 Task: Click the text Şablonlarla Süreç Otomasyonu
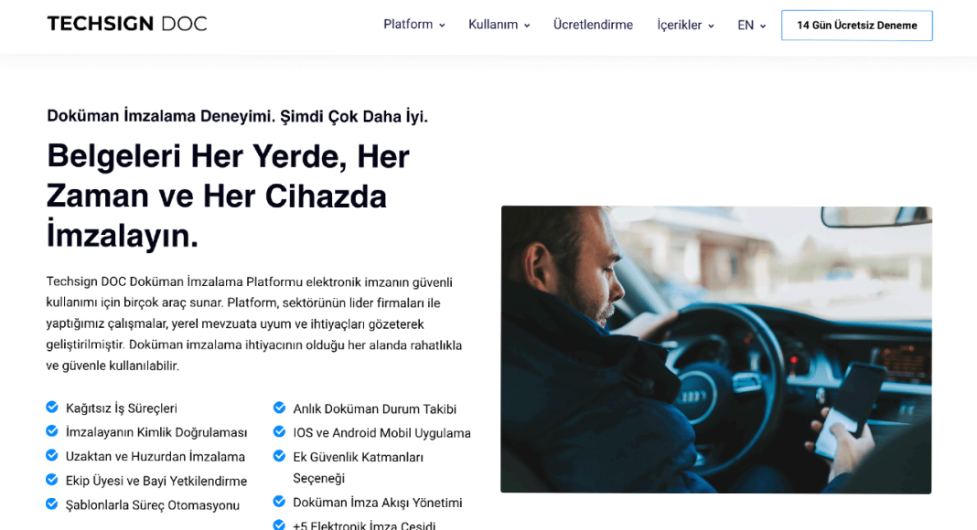pos(153,505)
